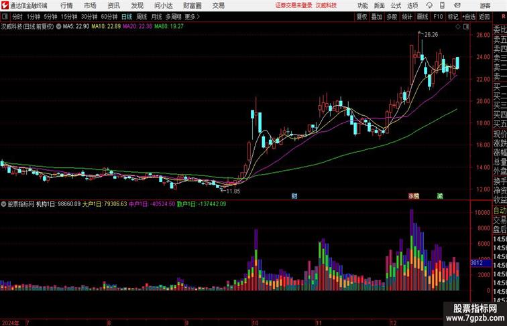This screenshot has width=507, height=326.
Task: Click round icon beside 股票指标网 indicator name
Action: tap(3, 204)
